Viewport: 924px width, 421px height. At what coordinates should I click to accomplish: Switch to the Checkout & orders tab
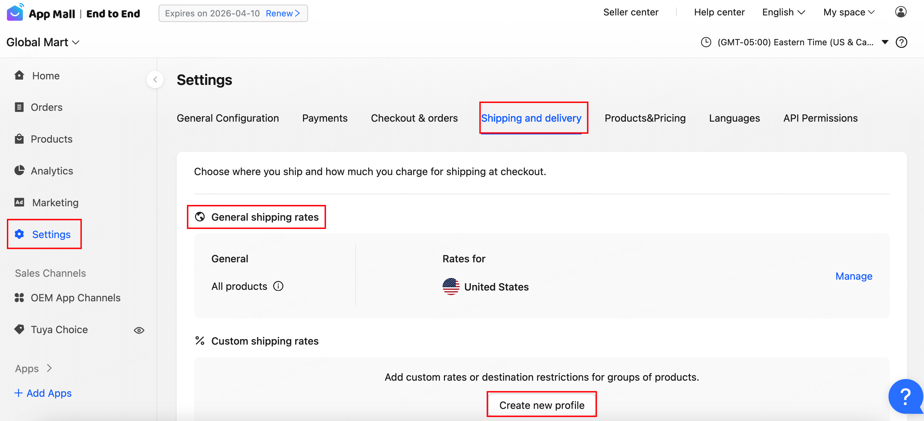tap(414, 118)
